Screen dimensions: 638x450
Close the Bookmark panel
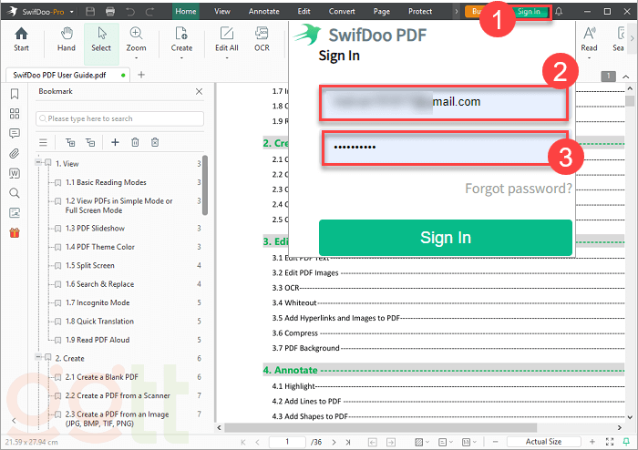pos(199,92)
